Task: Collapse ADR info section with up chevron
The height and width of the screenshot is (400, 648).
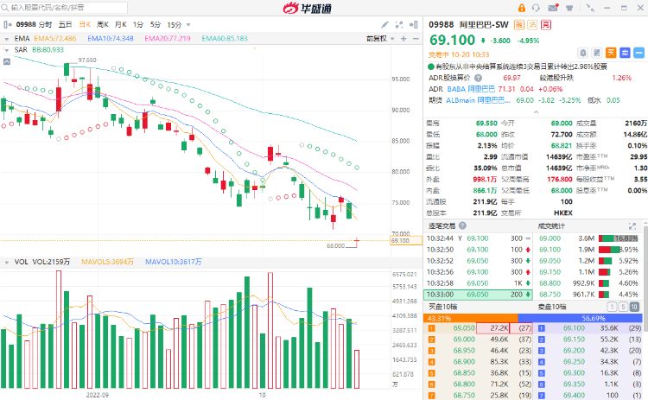Action: (536, 112)
